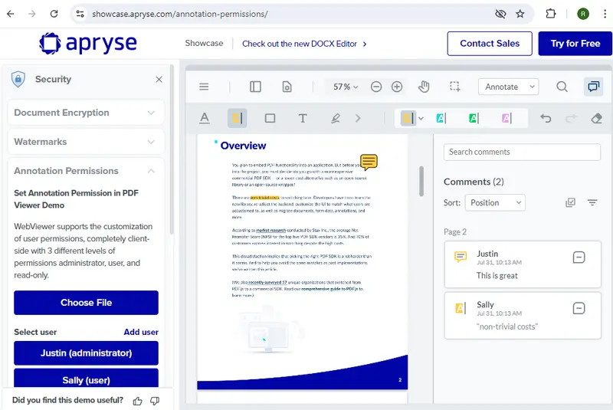This screenshot has height=410, width=613.
Task: Open the WebViewer hamburger menu
Action: click(204, 87)
